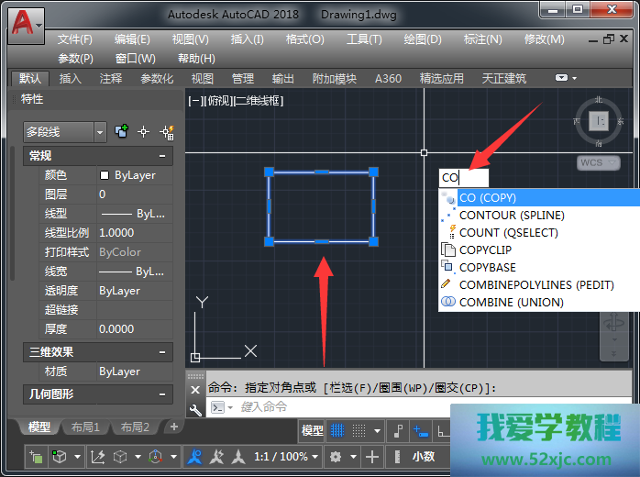
Task: Toggle the 模型 model space status button
Action: [x=313, y=431]
